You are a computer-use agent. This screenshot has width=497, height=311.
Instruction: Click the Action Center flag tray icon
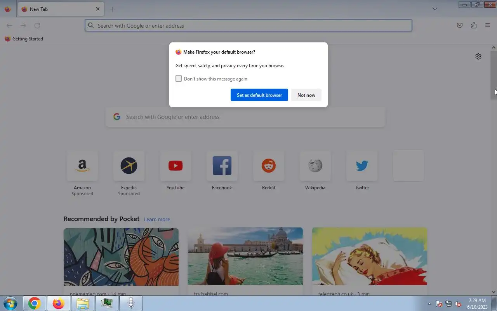coord(439,304)
